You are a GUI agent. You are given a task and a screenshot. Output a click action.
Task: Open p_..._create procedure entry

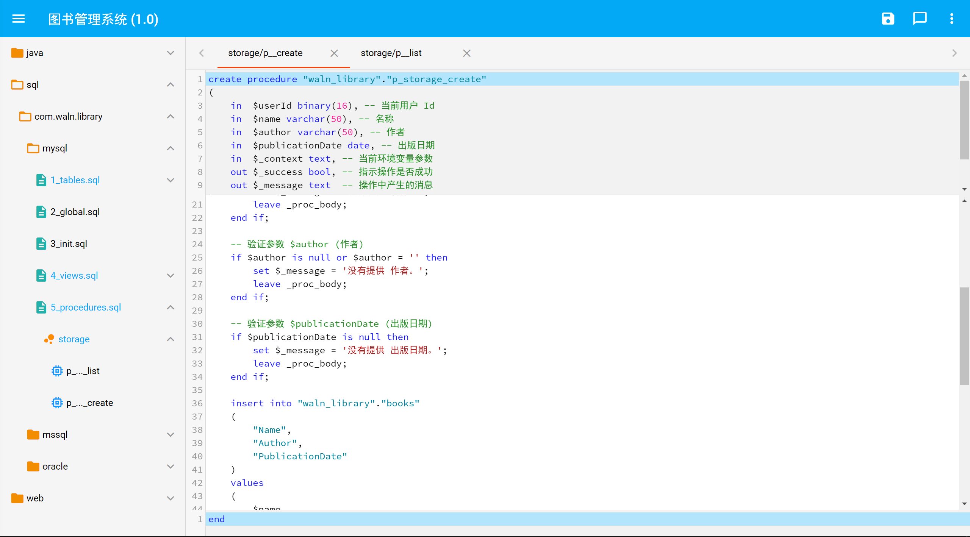click(89, 403)
